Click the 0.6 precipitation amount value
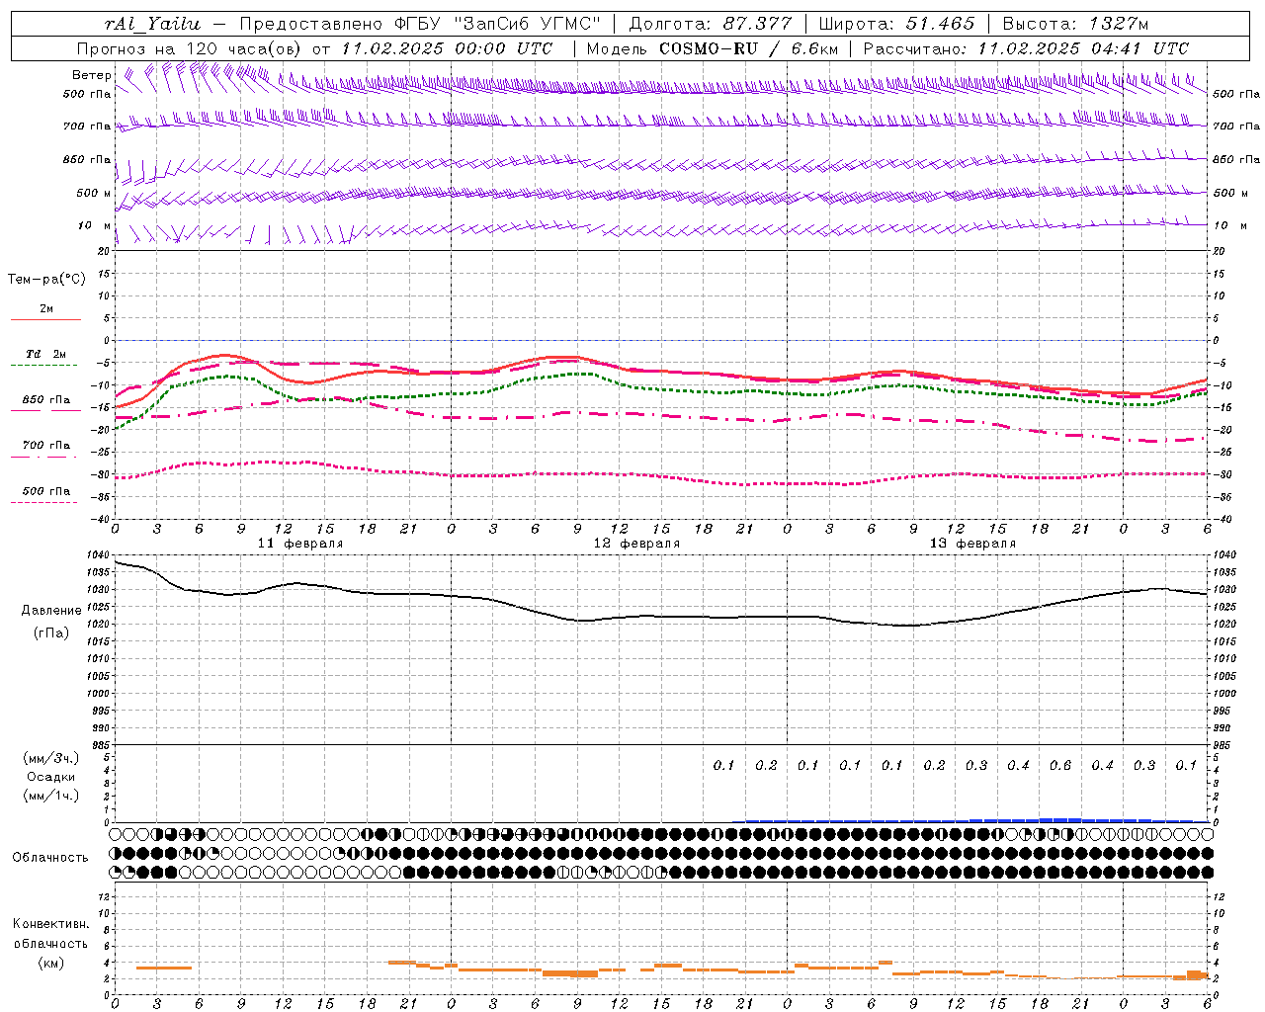The image size is (1265, 1012). point(1060,766)
